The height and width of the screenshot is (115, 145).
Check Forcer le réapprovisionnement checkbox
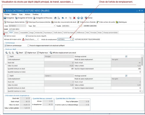(28, 46)
